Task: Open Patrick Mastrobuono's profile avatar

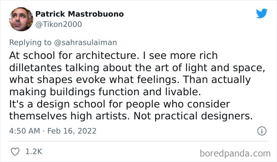Action: click(21, 19)
